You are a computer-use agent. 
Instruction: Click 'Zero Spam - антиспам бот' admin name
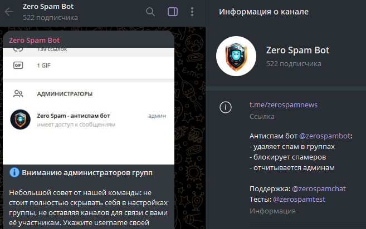[74, 116]
